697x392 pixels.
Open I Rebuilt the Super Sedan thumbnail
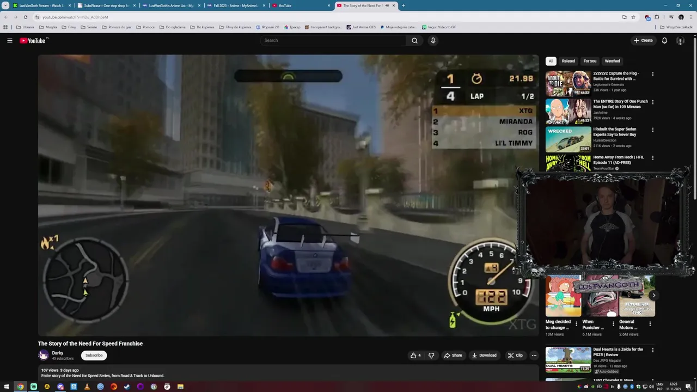point(568,139)
